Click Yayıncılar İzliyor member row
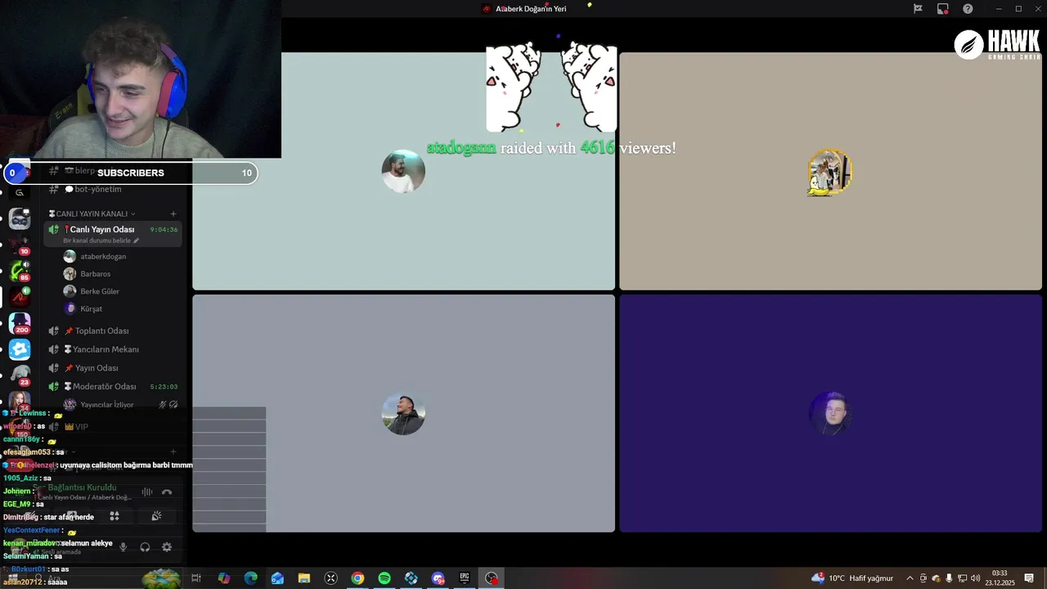1047x589 pixels. pyautogui.click(x=121, y=404)
